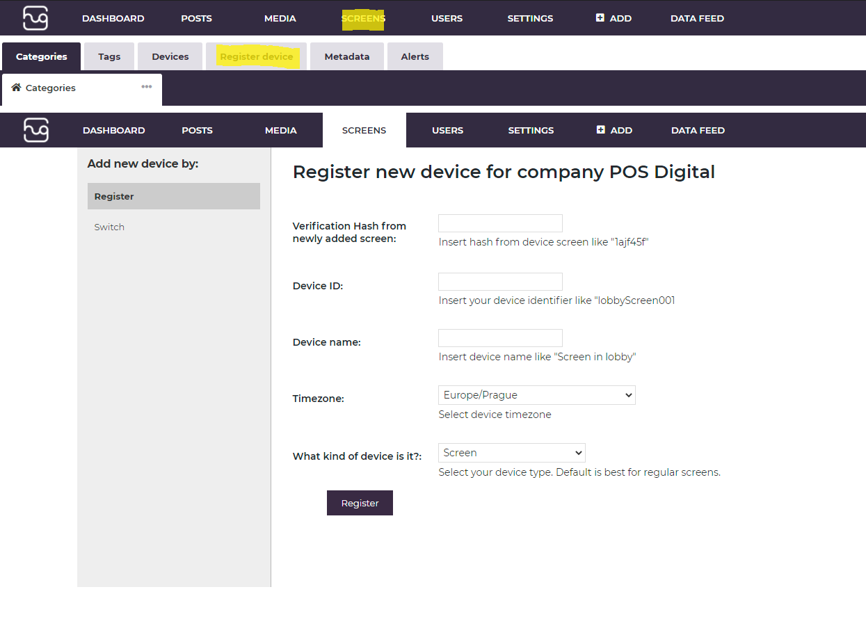This screenshot has height=626, width=866.
Task: Click the "What kind of device is it?:" label
Action: coord(358,456)
